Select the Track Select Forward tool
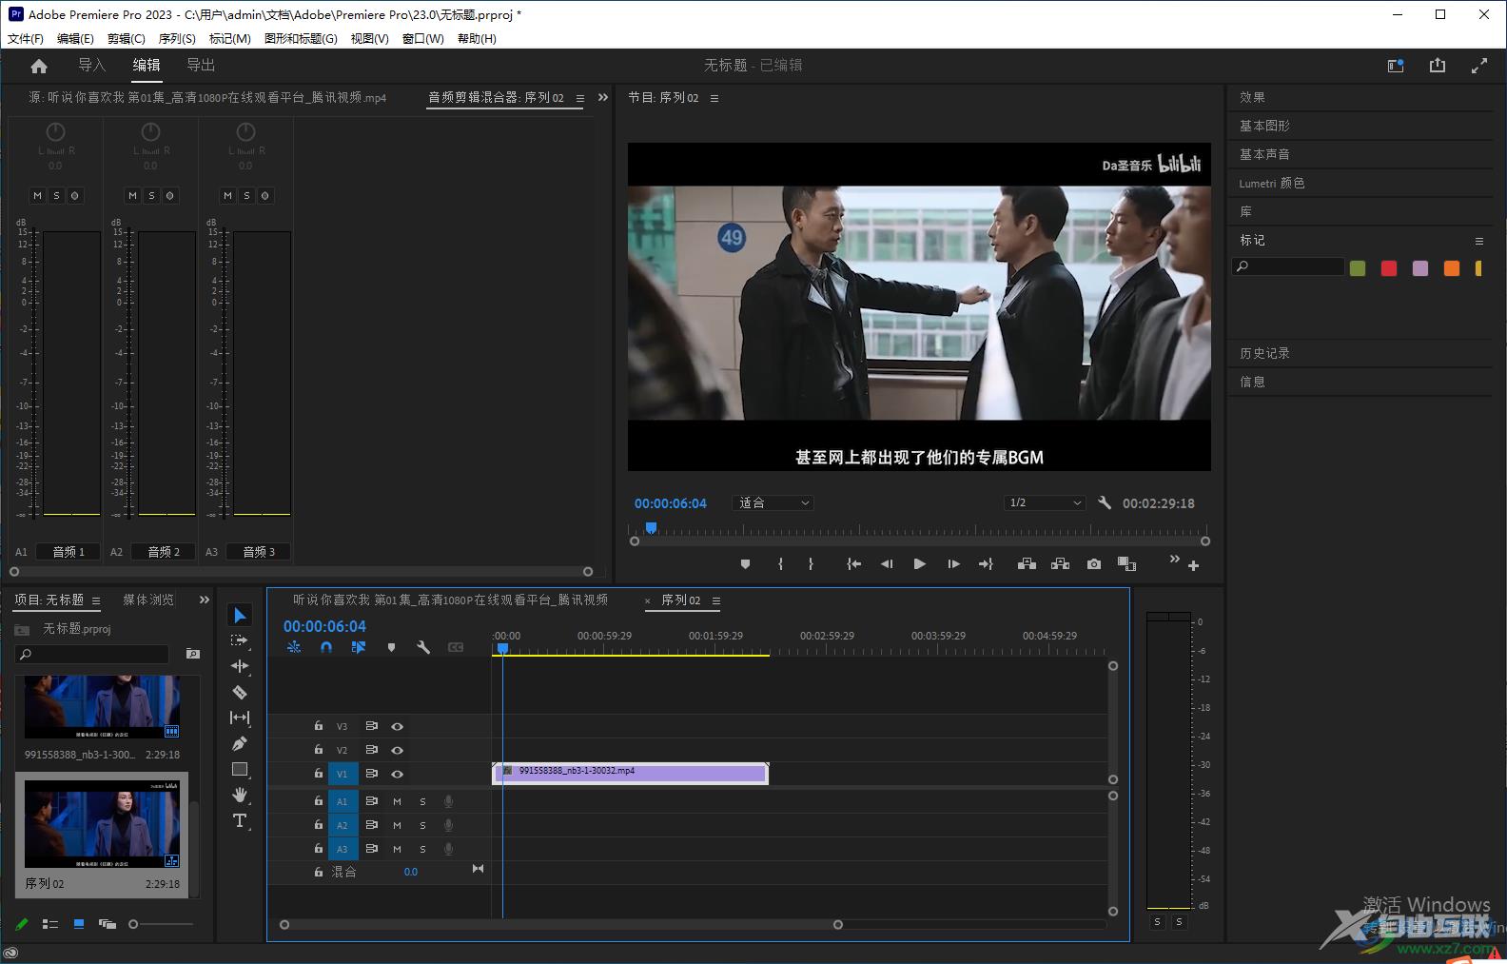The width and height of the screenshot is (1507, 964). [x=240, y=640]
